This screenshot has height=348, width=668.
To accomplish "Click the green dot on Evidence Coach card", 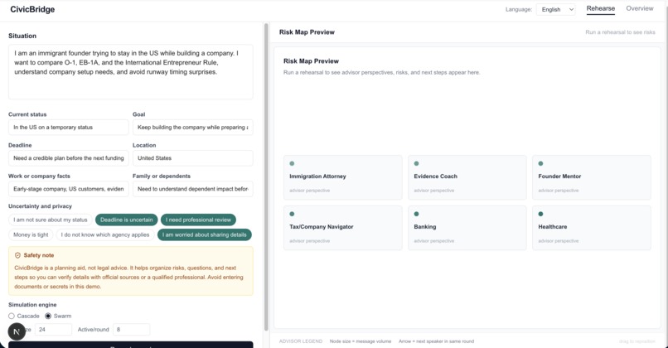I will [416, 163].
